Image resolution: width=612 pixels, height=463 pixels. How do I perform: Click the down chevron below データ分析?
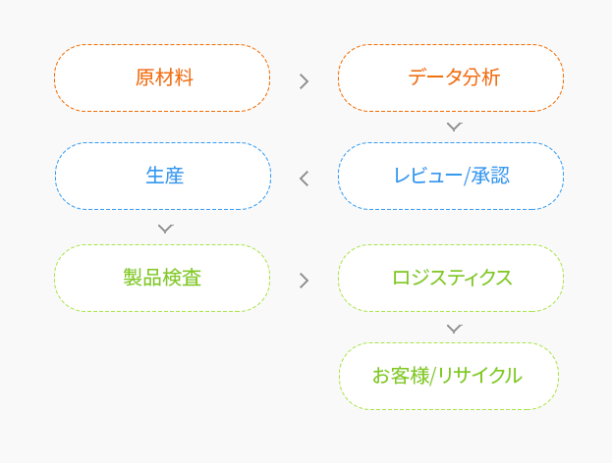pyautogui.click(x=454, y=127)
